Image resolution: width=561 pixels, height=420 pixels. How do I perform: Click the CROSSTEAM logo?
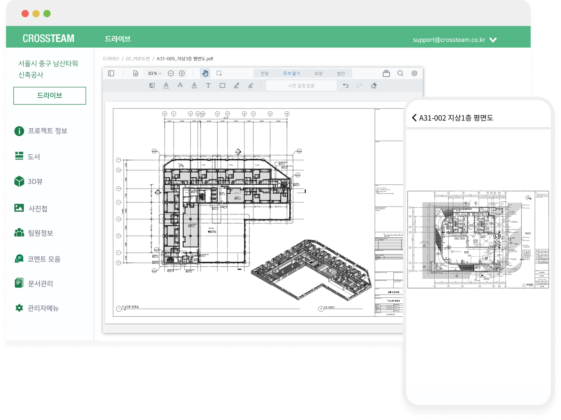tap(48, 38)
